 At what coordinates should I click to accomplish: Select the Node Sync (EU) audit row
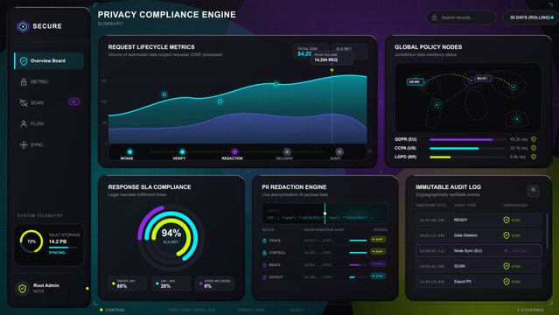(479, 250)
